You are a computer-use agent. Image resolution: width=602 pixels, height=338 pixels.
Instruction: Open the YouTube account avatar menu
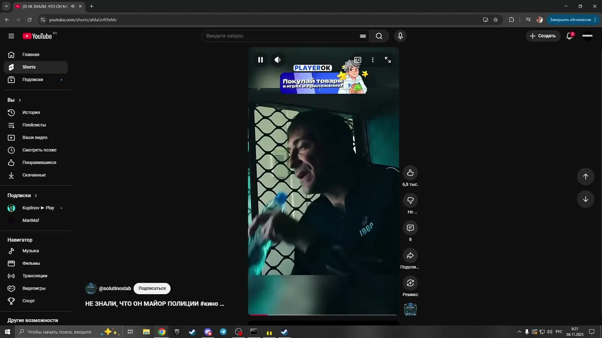pyautogui.click(x=587, y=36)
